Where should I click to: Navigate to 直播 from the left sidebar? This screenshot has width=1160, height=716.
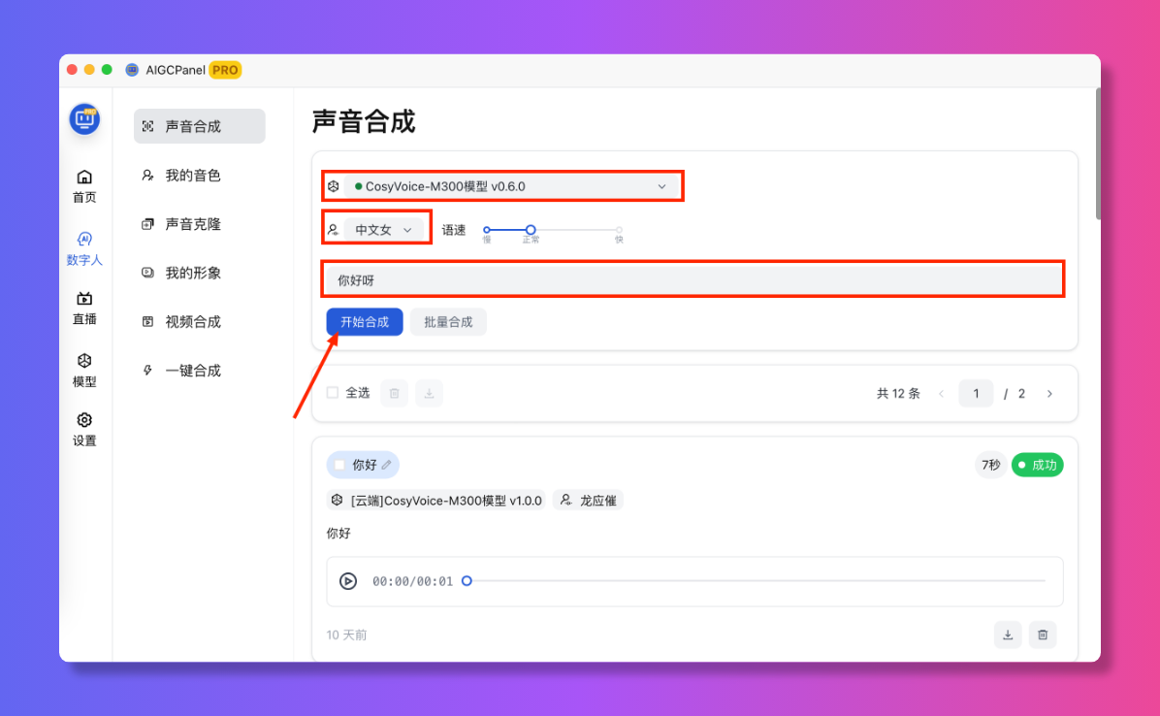tap(84, 309)
